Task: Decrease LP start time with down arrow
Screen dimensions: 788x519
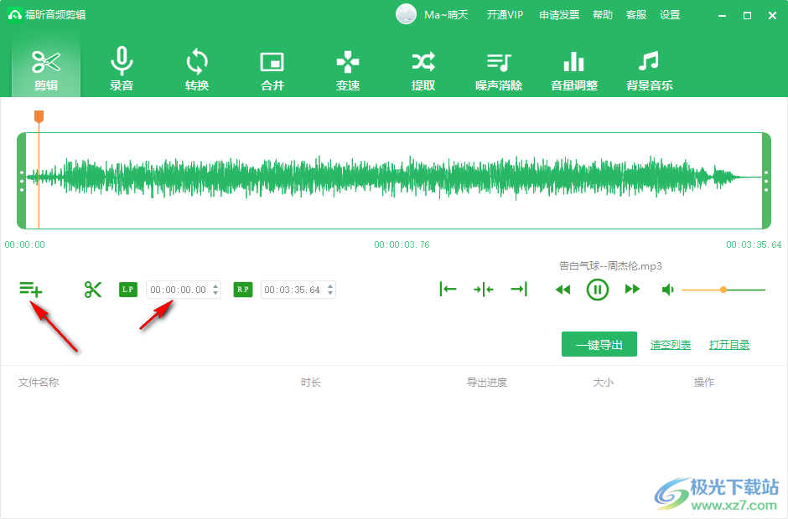Action: click(x=215, y=293)
